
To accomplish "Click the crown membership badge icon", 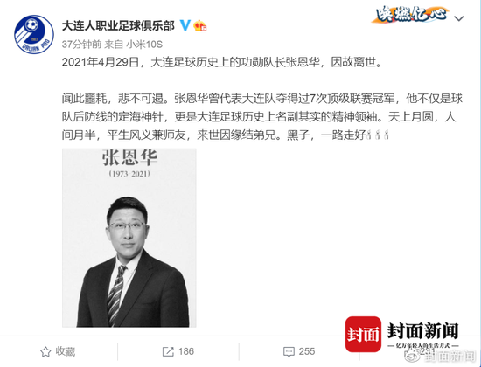I will [x=199, y=25].
